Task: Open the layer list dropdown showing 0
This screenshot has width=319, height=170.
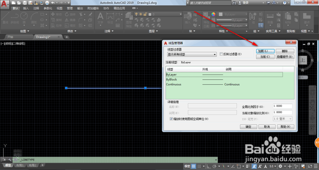Action: (x=180, y=14)
